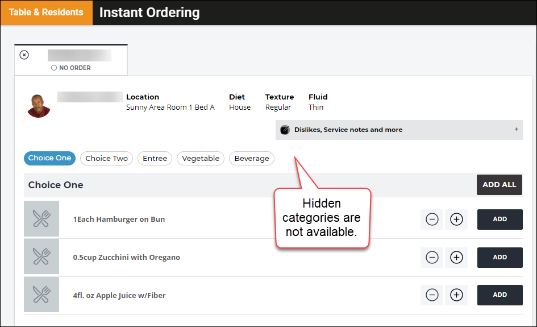Image resolution: width=537 pixels, height=327 pixels.
Task: Expand Dislikes, Service notes and more
Action: tap(399, 130)
